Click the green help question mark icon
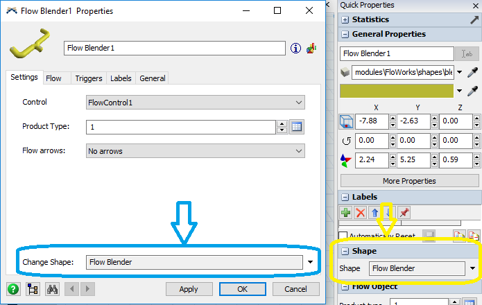The width and height of the screenshot is (482, 305). click(13, 289)
